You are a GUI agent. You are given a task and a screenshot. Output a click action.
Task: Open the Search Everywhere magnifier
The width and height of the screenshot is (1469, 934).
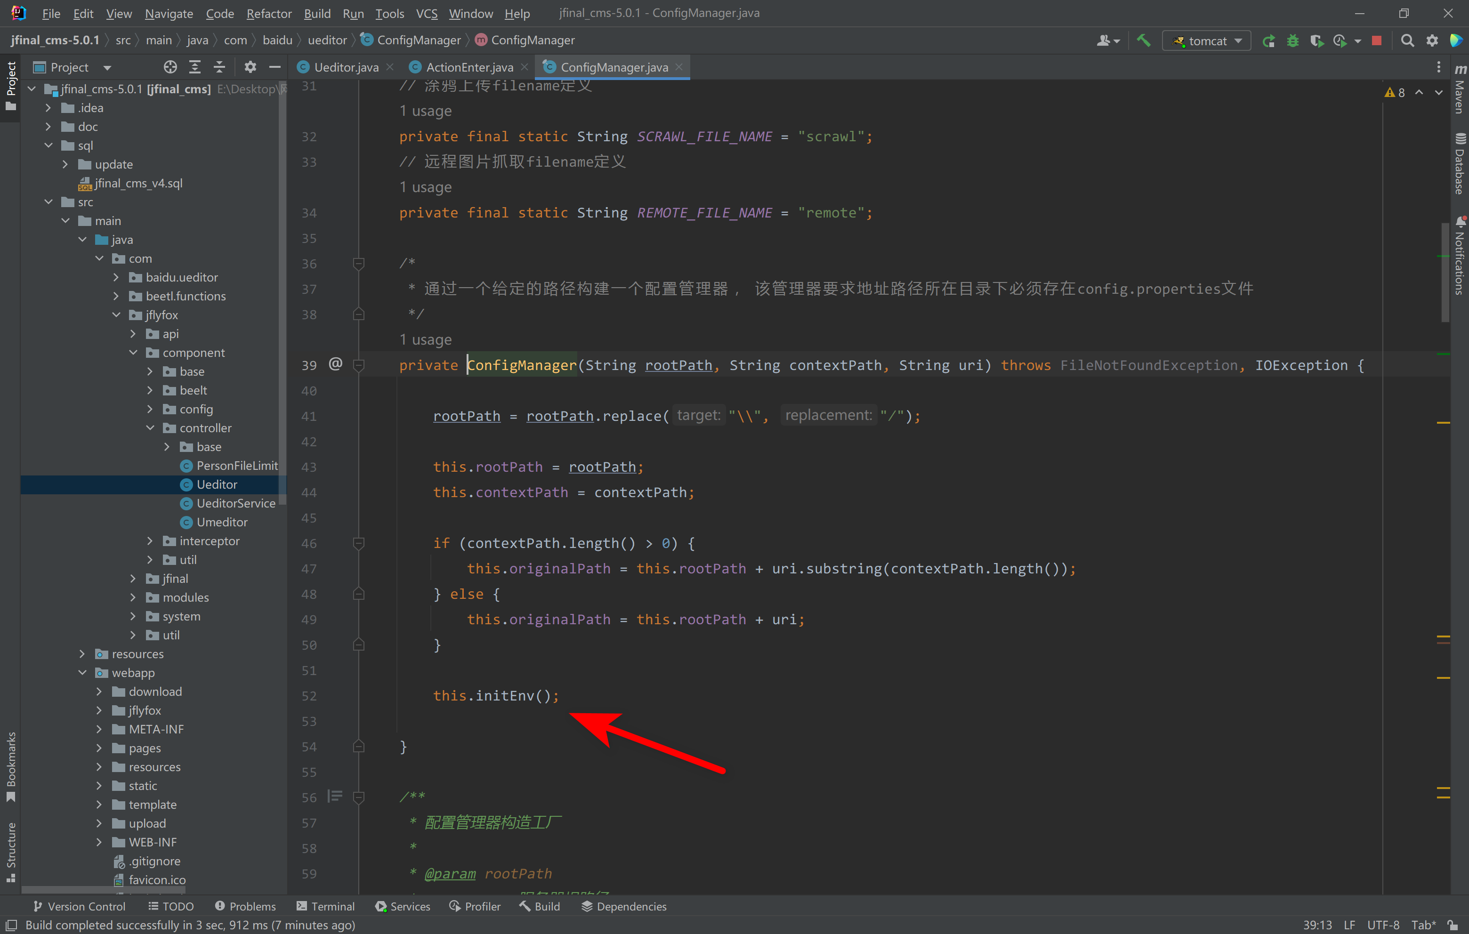pos(1407,41)
